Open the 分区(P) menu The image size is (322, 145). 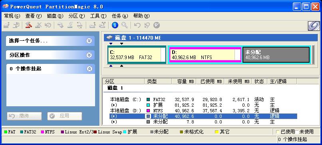(x=77, y=16)
